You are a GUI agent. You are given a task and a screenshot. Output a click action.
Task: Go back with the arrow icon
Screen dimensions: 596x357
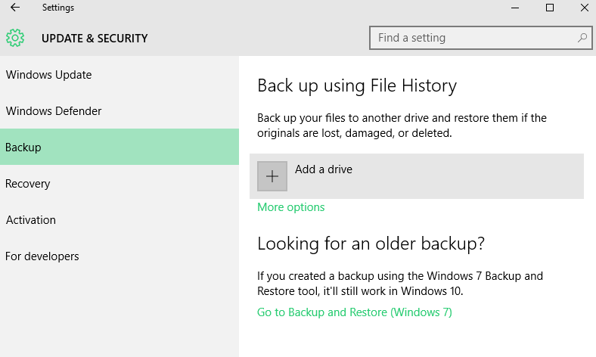[15, 8]
